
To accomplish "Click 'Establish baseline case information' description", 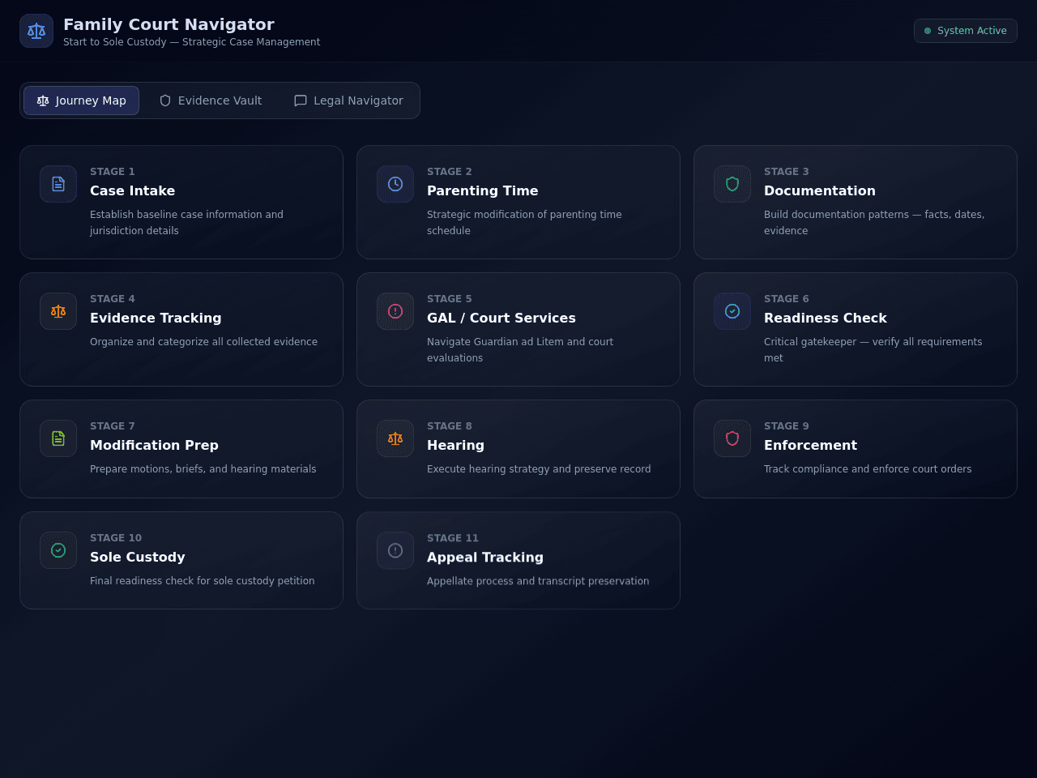I will [186, 223].
